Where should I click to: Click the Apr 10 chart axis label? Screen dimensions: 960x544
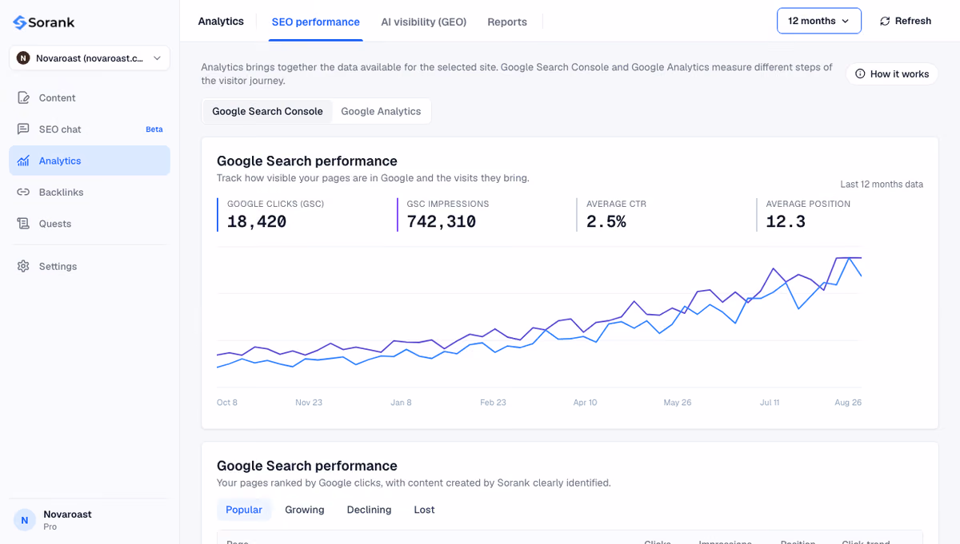[586, 403]
